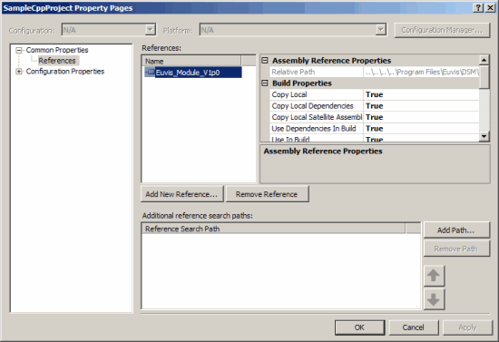This screenshot has height=342, width=499.
Task: Click the property grid scrollbar thumb
Action: 484,77
